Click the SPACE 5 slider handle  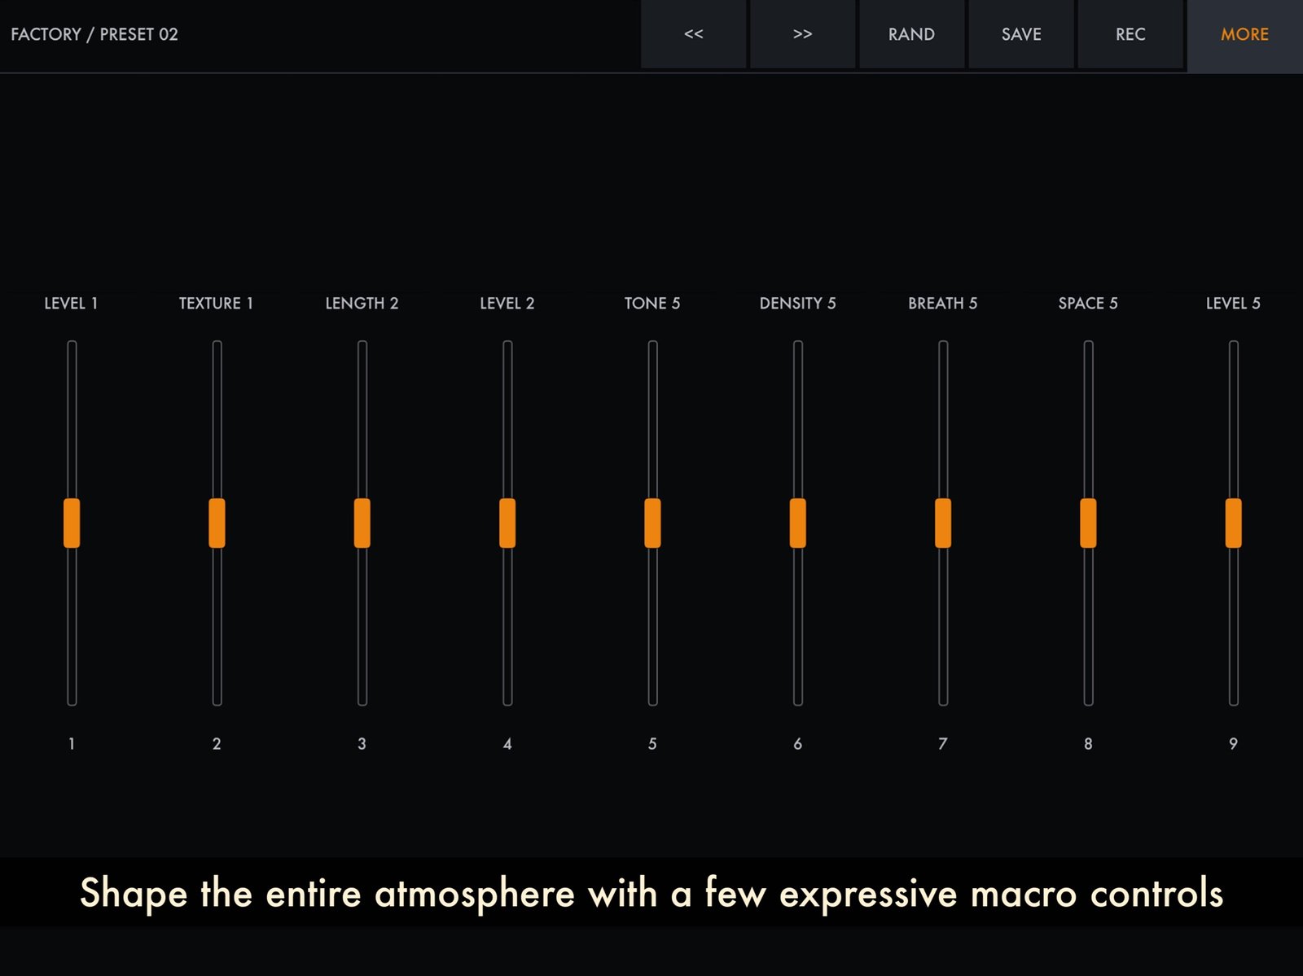1088,523
